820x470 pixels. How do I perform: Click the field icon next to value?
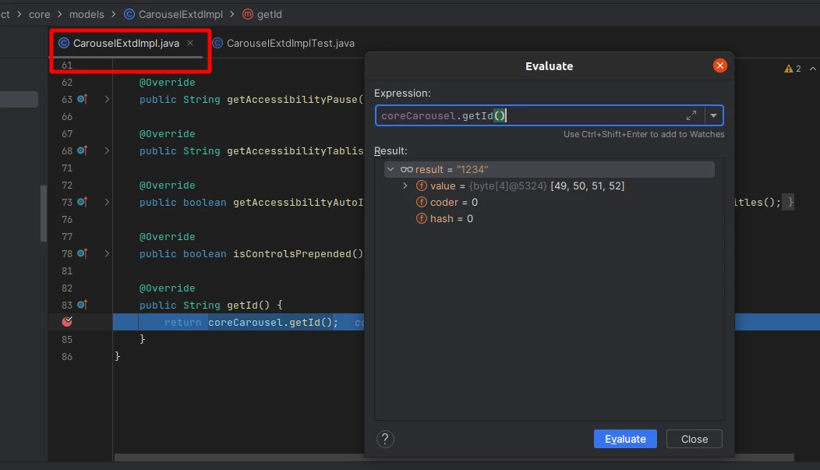coord(421,186)
